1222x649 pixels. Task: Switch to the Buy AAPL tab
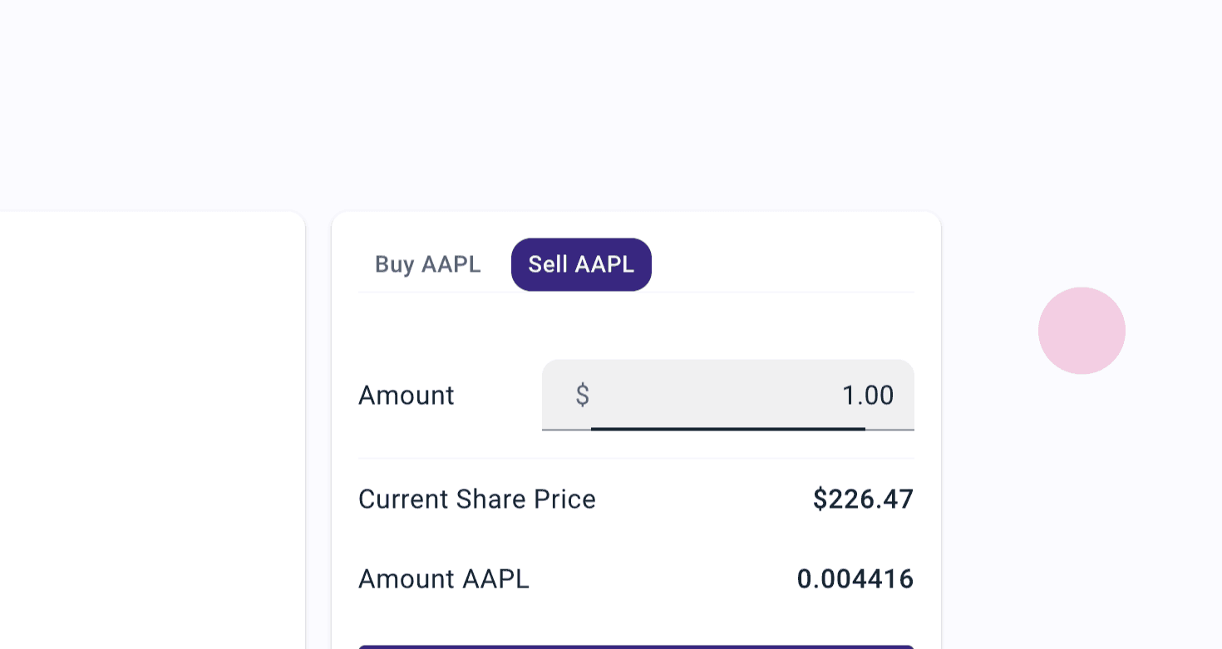427,264
